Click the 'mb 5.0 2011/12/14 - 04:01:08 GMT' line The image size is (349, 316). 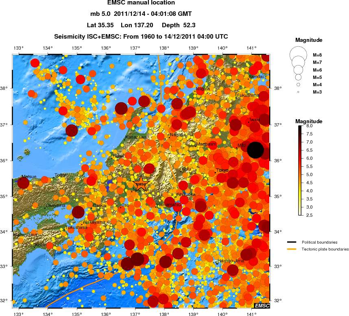point(141,14)
